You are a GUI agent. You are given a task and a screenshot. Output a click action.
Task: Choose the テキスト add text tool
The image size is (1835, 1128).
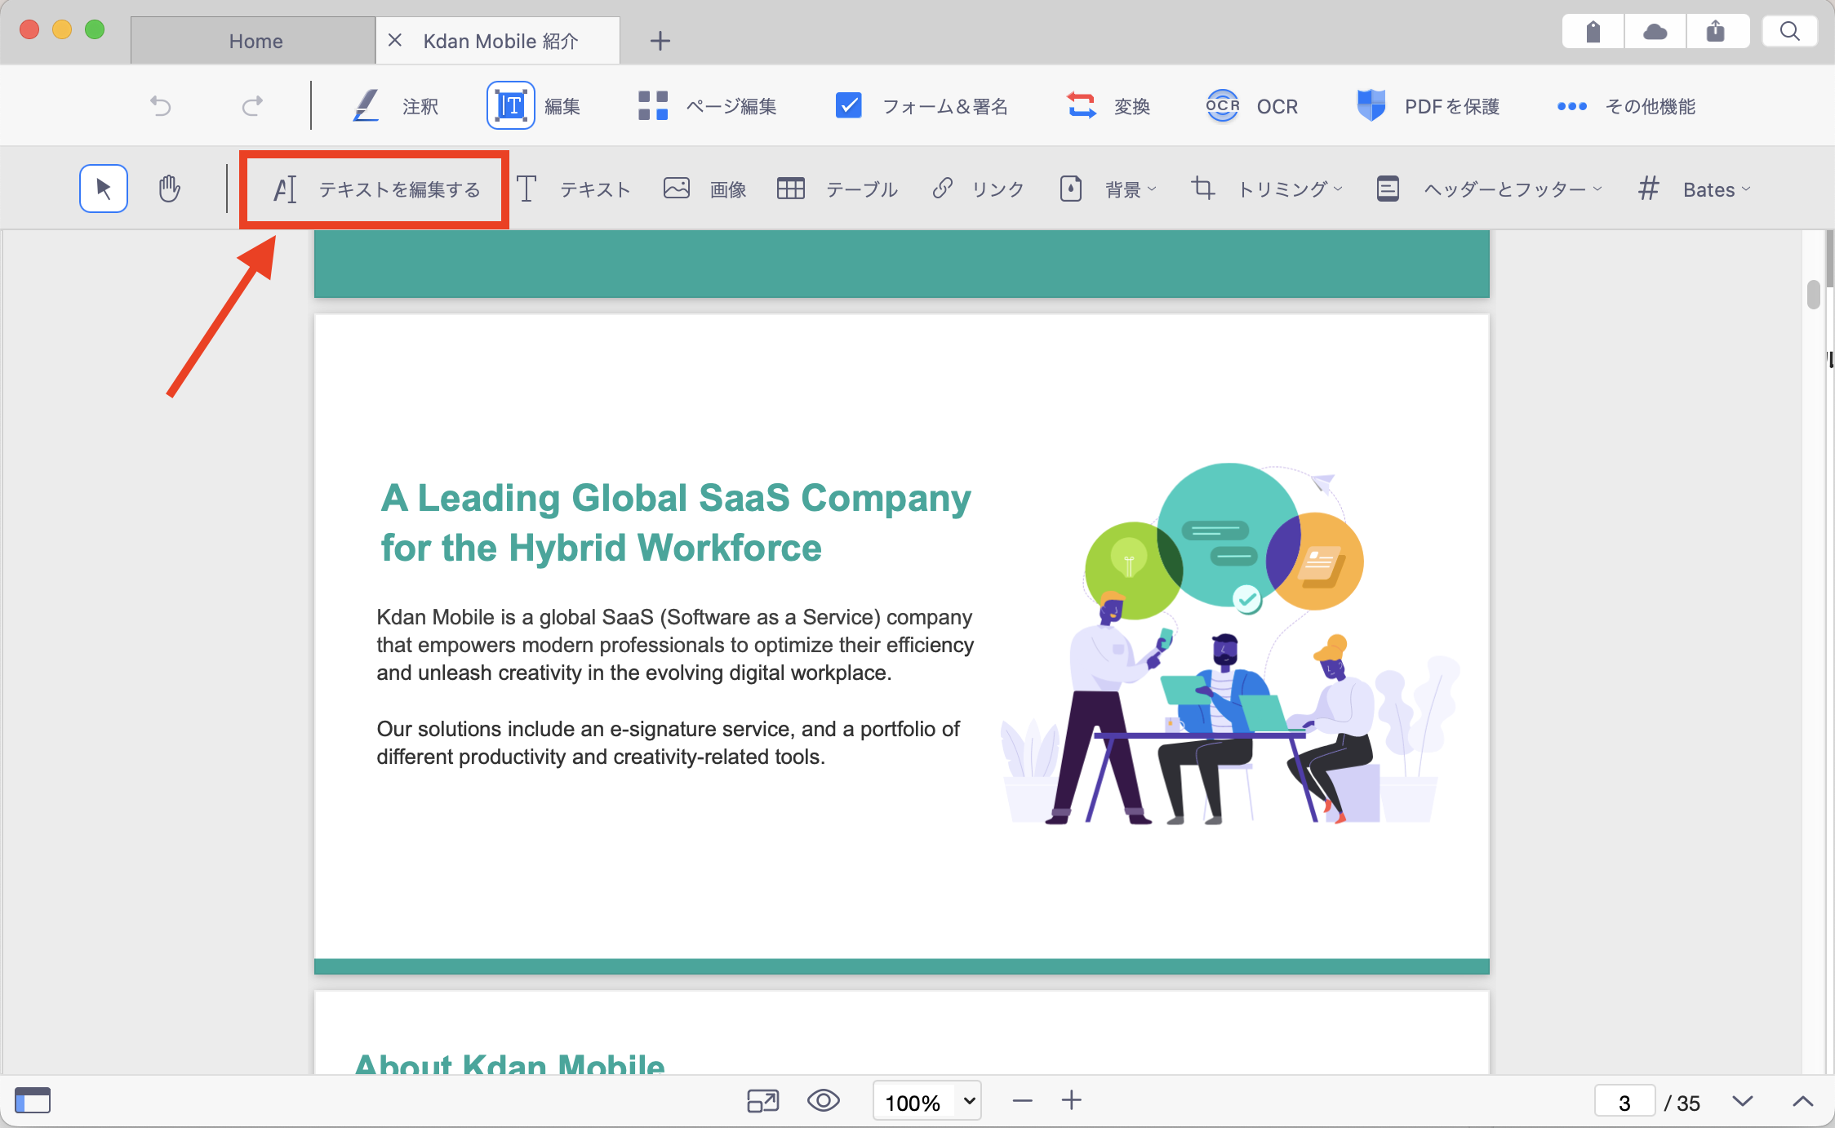coord(574,189)
